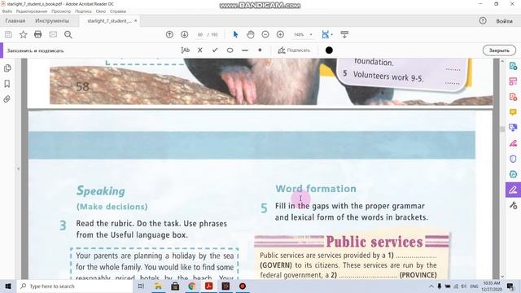The height and width of the screenshot is (293, 521).
Task: Open the top blue tool in right pane
Action: click(x=513, y=66)
